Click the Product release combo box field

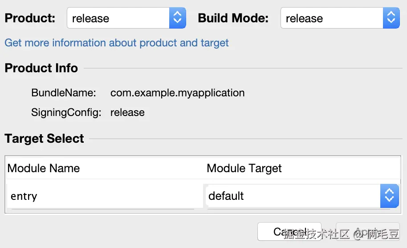coord(118,18)
